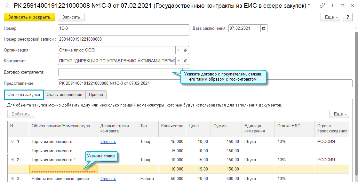Open the calendar picker for Дата заключения
This screenshot has height=182, width=358.
click(264, 28)
